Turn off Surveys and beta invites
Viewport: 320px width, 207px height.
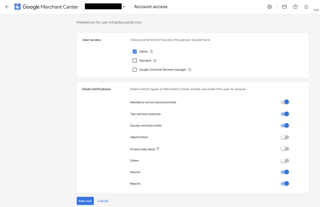(285, 125)
